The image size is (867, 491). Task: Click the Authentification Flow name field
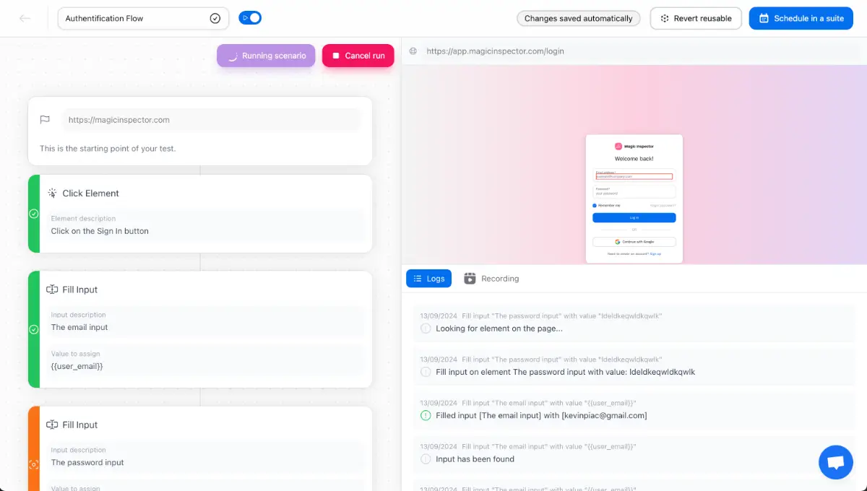(x=143, y=19)
